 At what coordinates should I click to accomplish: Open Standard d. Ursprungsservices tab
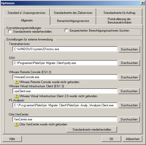(27, 13)
